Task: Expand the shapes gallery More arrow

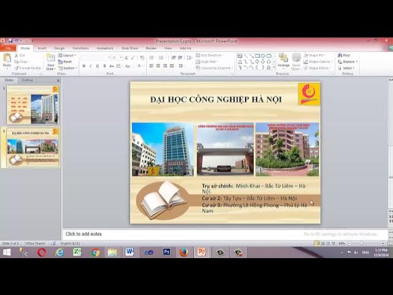Action: [x=274, y=68]
